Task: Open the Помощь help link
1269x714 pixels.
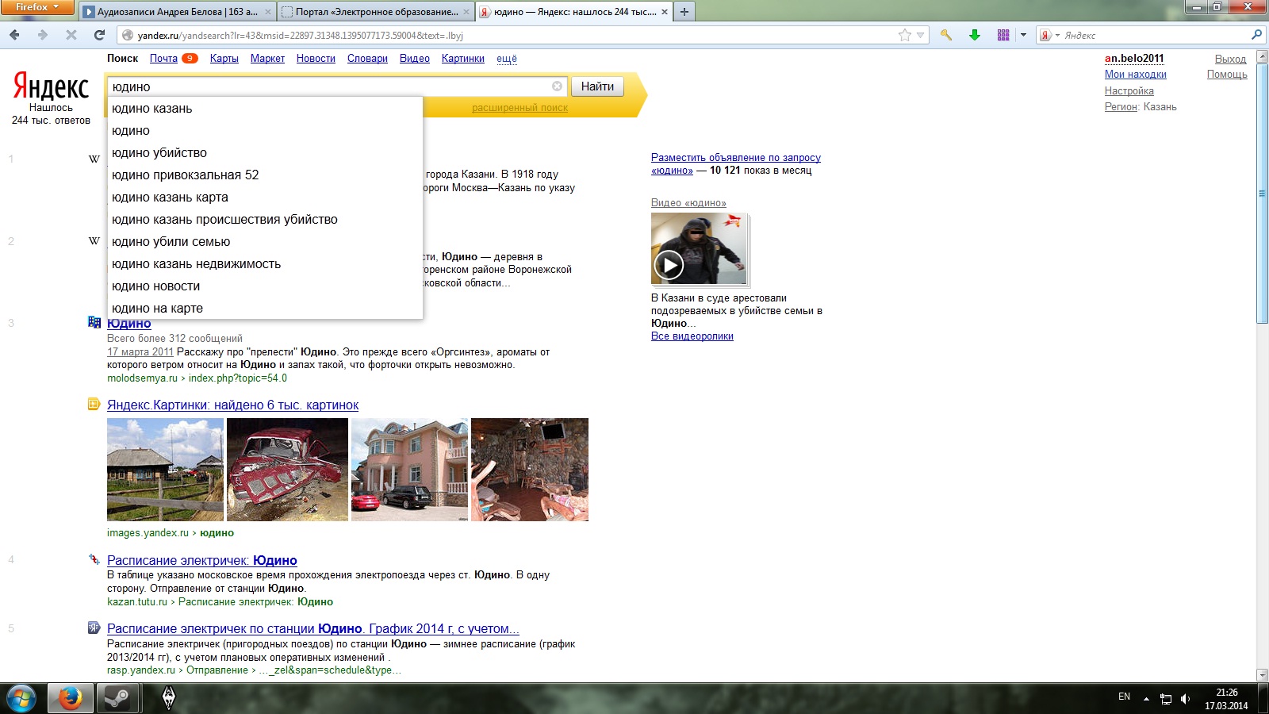Action: [1227, 75]
